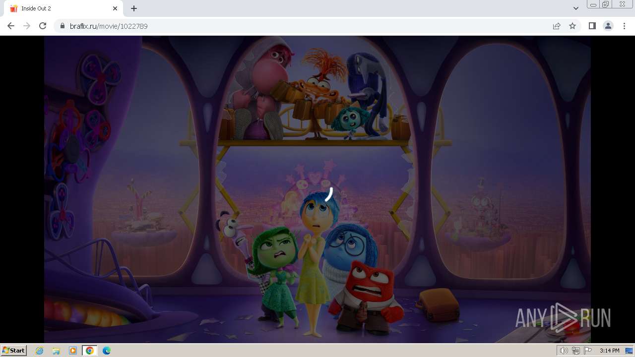Expand the tab search dropdown arrow
The height and width of the screenshot is (357, 635).
pos(575,8)
